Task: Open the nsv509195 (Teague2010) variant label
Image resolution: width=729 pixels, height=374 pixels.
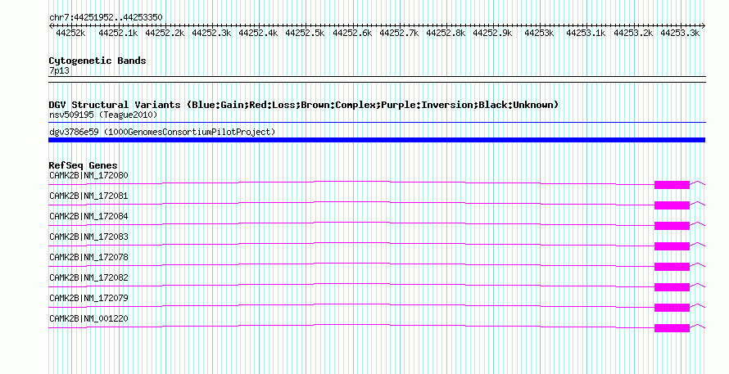Action: (104, 115)
